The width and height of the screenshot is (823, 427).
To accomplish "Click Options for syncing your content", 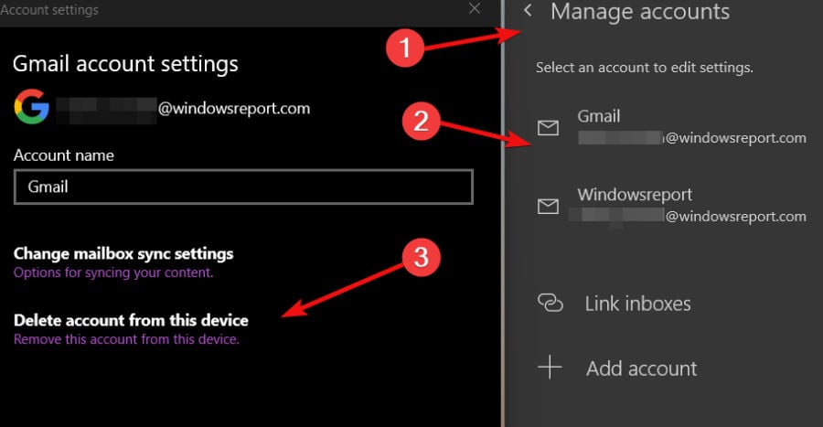I will point(113,272).
